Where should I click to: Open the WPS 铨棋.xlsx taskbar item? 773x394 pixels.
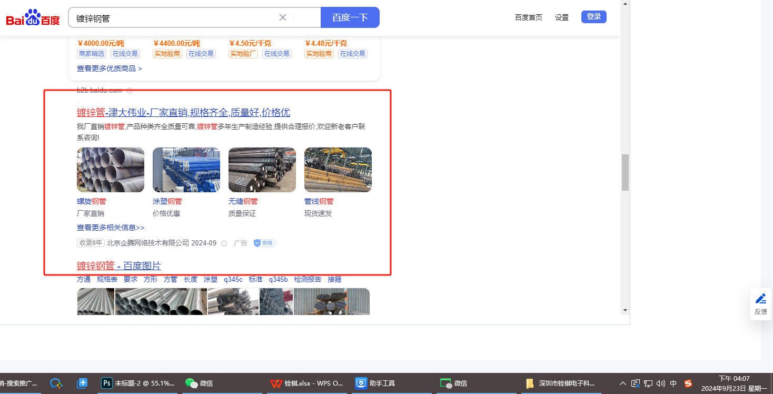pyautogui.click(x=306, y=383)
